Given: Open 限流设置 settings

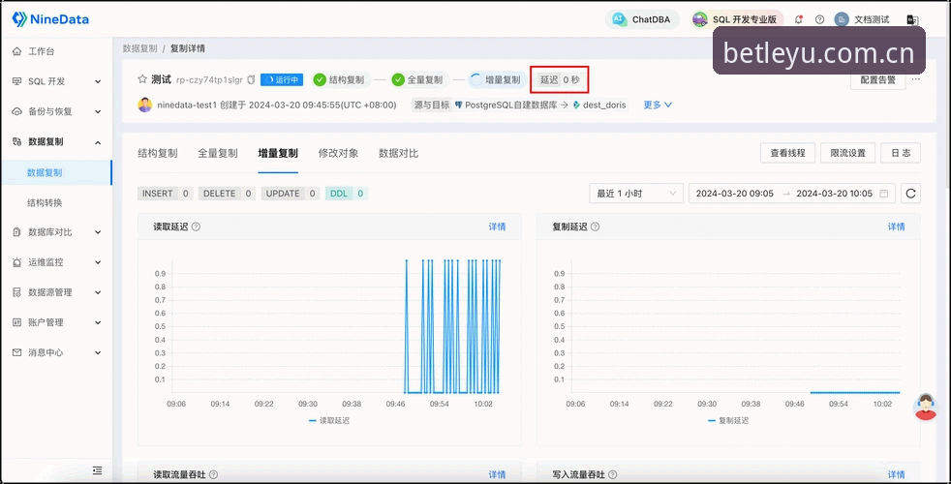Looking at the screenshot, I should (x=848, y=153).
